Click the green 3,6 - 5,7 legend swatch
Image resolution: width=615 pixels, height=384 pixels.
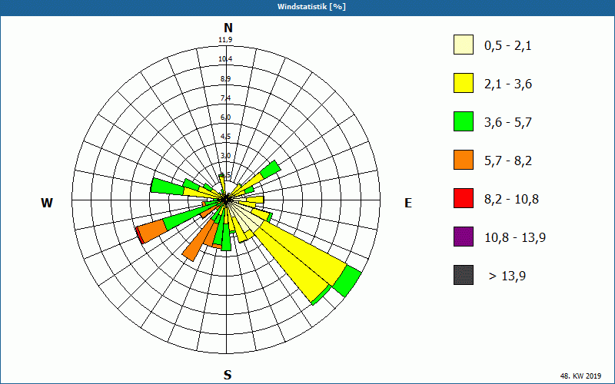click(464, 121)
